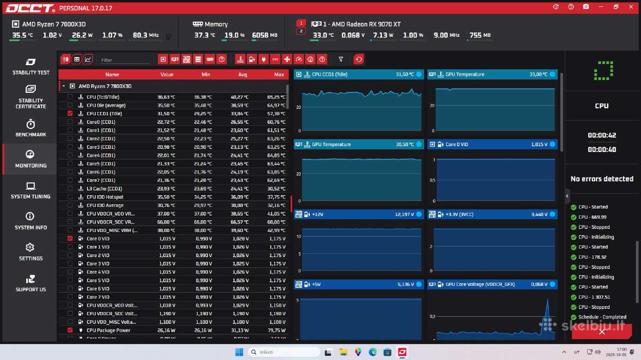The width and height of the screenshot is (641, 360).
Task: Go to System Info section
Action: [31, 221]
